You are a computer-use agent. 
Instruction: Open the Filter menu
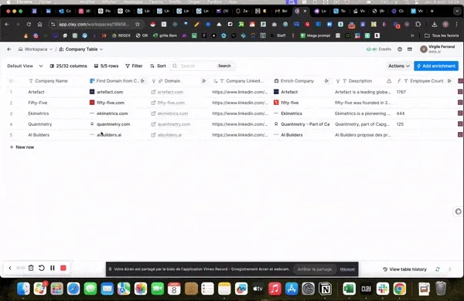click(134, 66)
